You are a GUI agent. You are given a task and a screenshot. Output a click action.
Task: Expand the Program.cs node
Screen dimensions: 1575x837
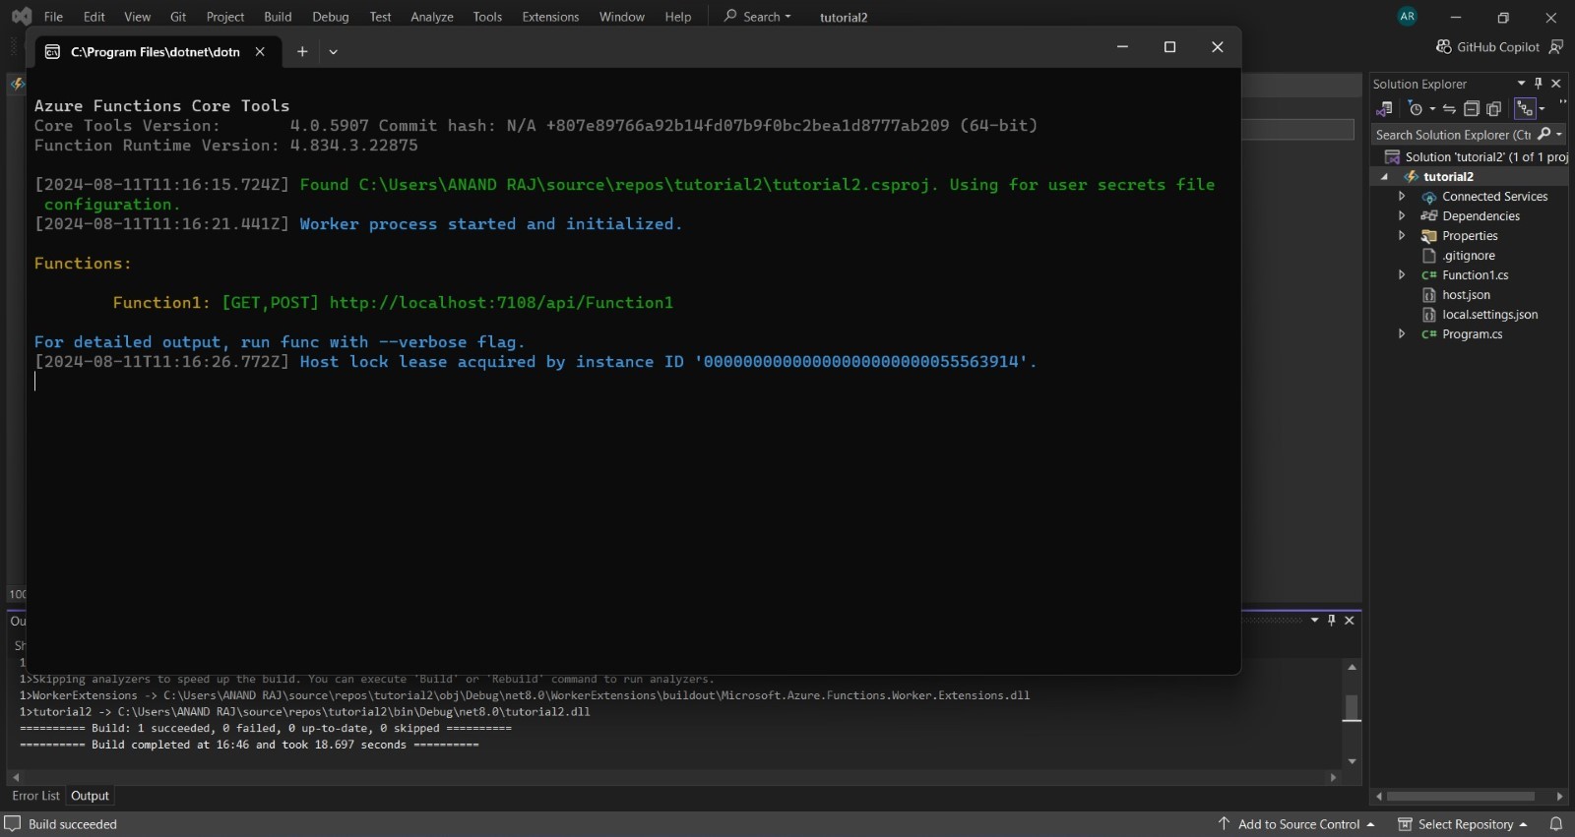(1402, 334)
